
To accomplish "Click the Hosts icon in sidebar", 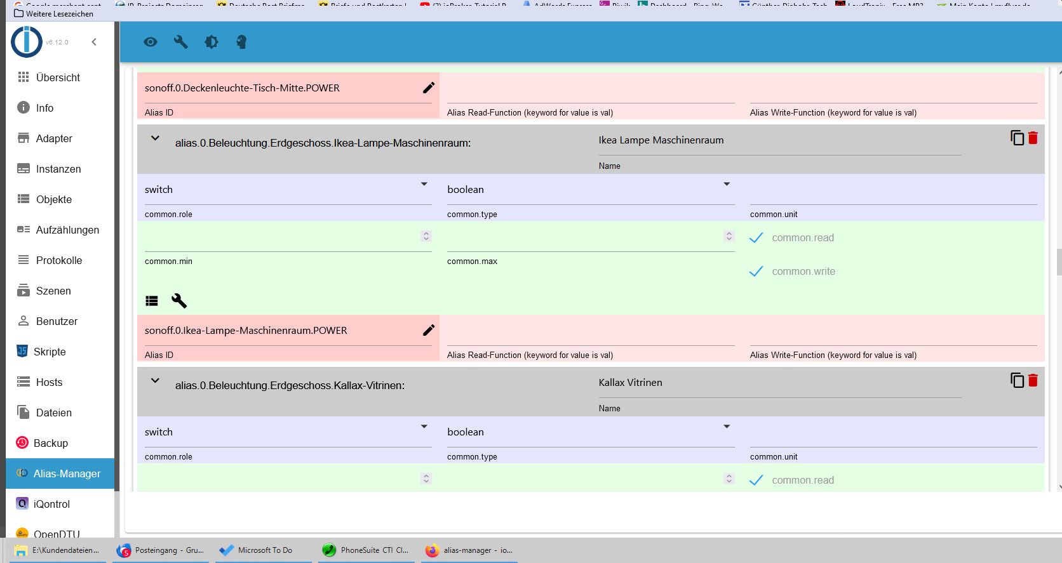I will (24, 382).
